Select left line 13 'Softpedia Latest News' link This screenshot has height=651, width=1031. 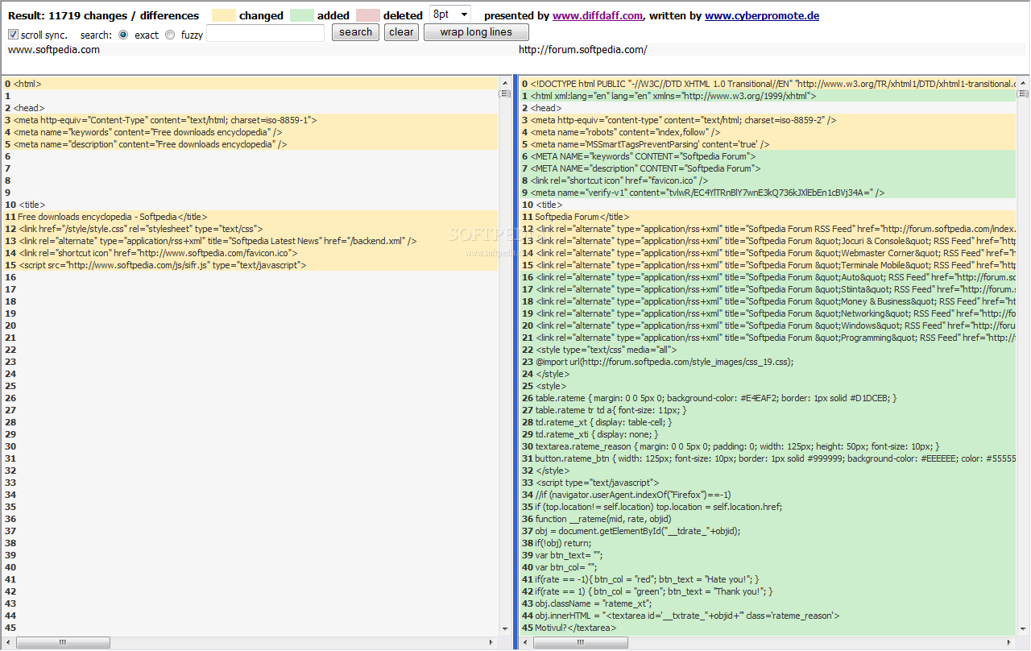click(250, 241)
